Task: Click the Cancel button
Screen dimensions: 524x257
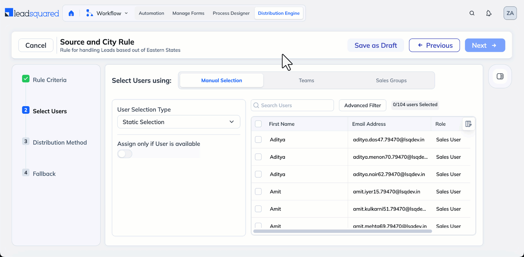Action: click(36, 45)
